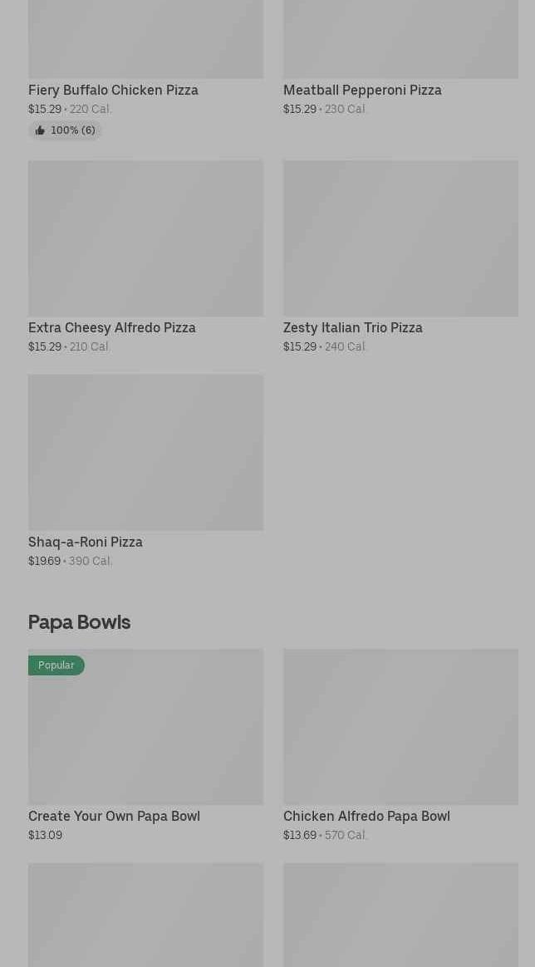Click the Zesty Italian Trio Pizza title
Screen dimensions: 535x967
(352, 327)
